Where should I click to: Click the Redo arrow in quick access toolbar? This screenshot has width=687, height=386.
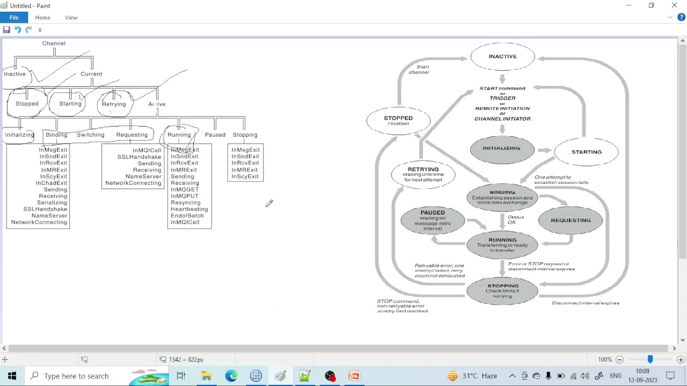[x=28, y=30]
